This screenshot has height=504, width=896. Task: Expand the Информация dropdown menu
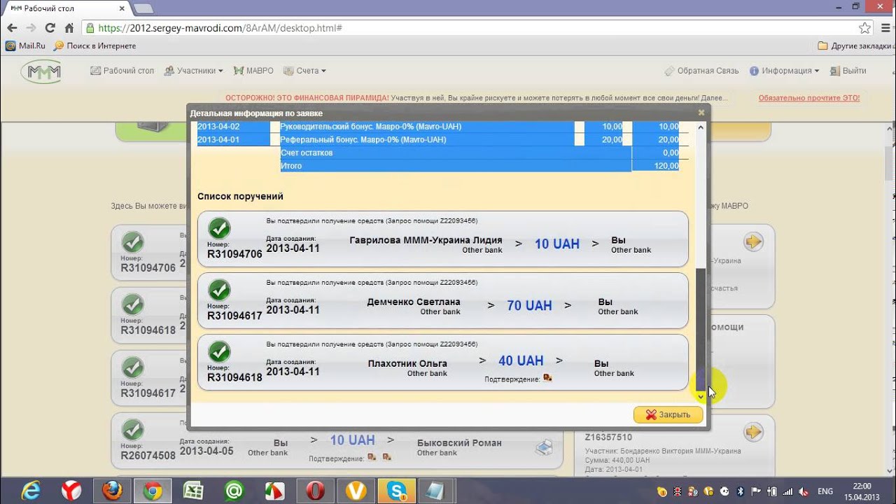[784, 71]
